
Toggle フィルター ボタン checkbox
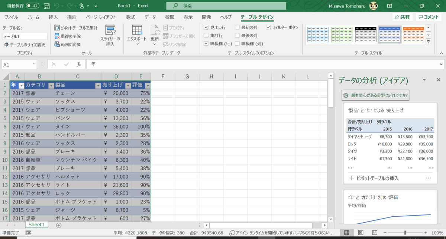click(x=268, y=27)
